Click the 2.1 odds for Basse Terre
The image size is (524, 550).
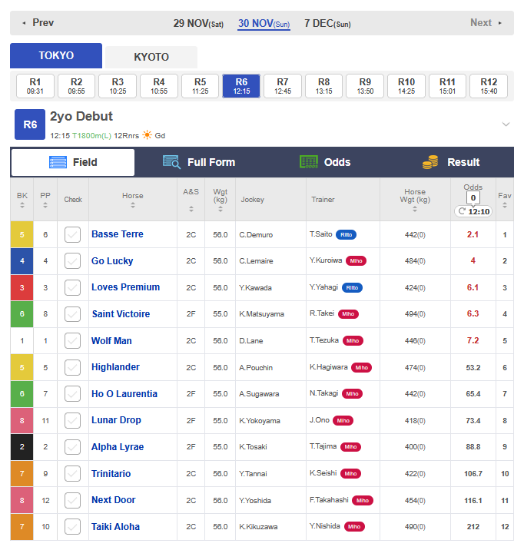click(473, 234)
